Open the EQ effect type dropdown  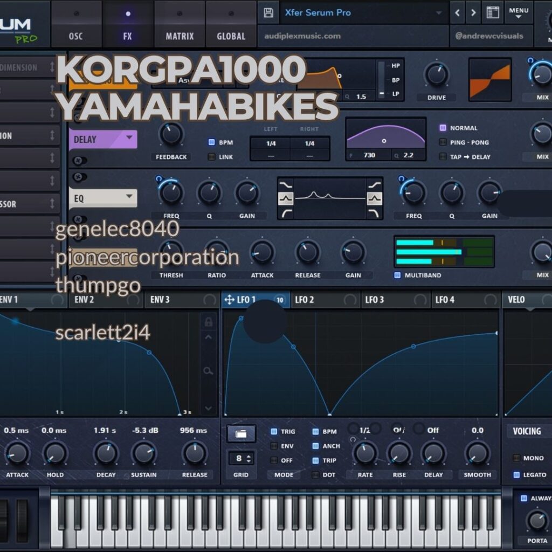click(x=103, y=197)
